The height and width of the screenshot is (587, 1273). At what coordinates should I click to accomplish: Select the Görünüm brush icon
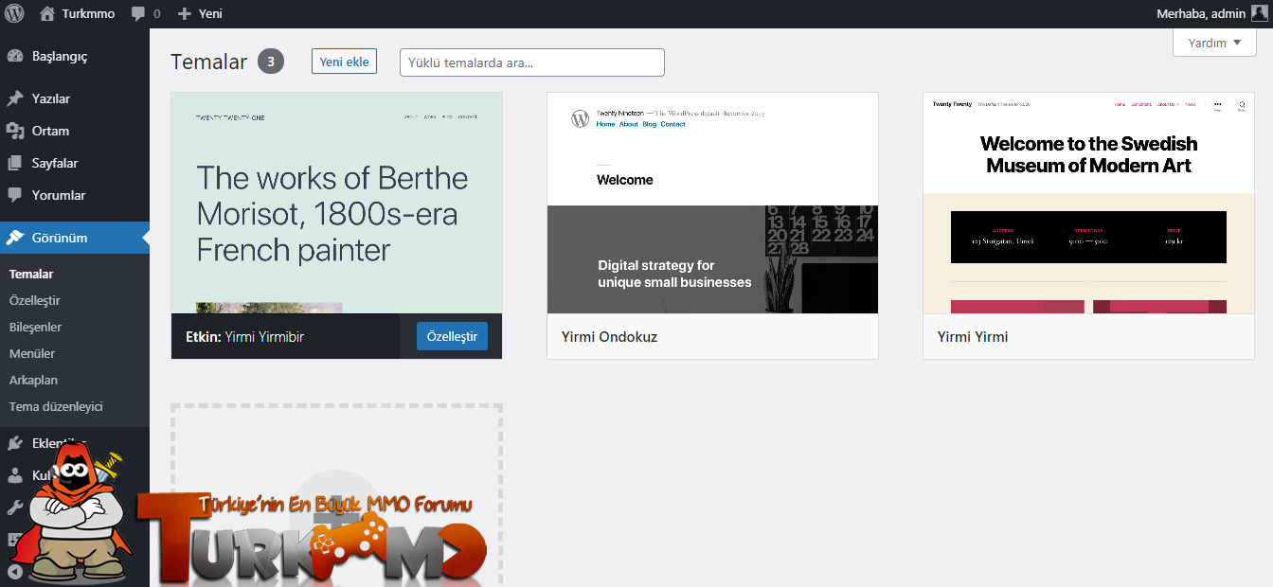tap(15, 238)
